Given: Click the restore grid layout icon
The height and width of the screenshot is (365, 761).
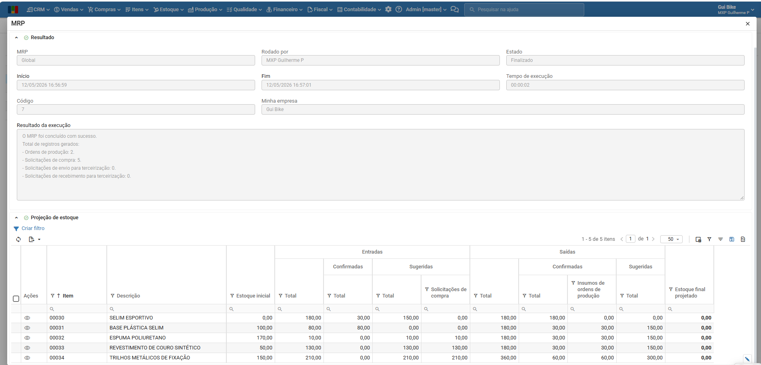Looking at the screenshot, I should click(x=743, y=239).
